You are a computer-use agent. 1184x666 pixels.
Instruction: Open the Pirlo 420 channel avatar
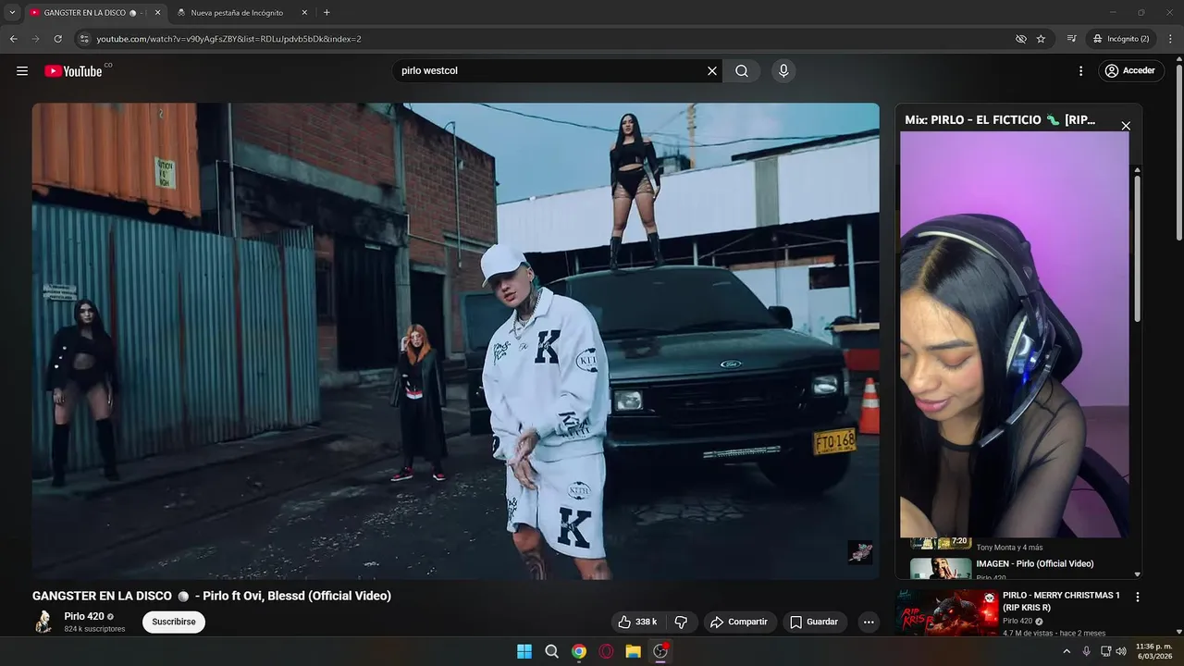tap(43, 622)
